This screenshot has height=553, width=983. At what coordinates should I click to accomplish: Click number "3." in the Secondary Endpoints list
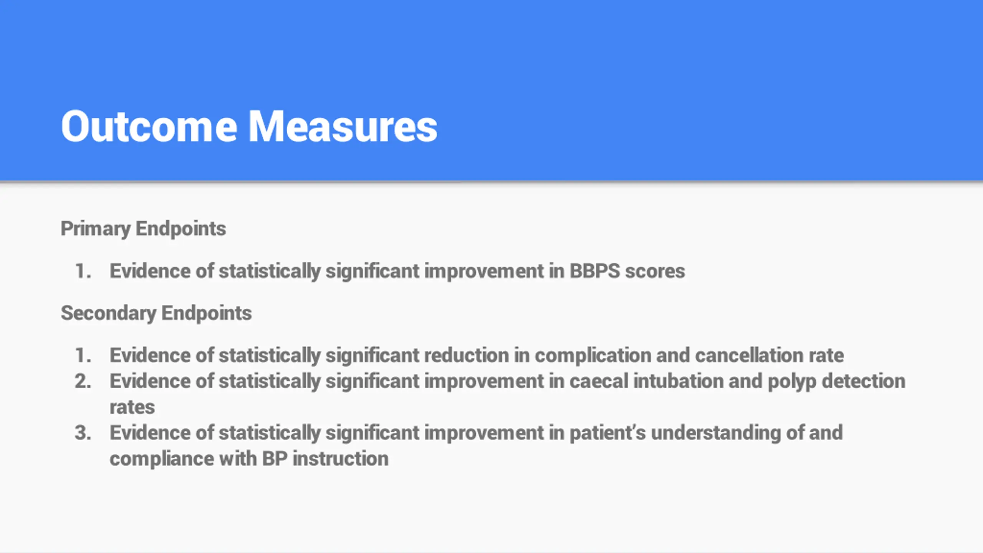83,433
